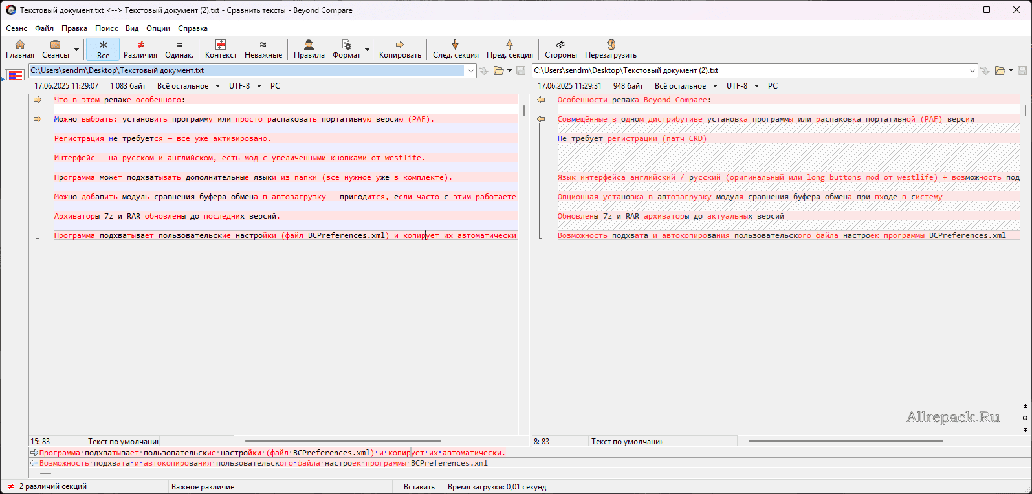Screen dimensions: 1032x494
Task: Click the left file path field
Action: (x=247, y=70)
